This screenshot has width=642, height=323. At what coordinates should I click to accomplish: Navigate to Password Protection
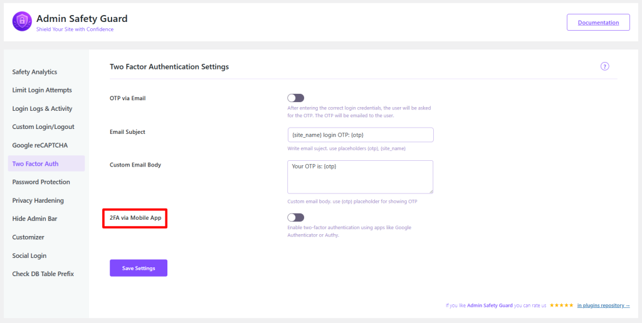[x=41, y=182]
